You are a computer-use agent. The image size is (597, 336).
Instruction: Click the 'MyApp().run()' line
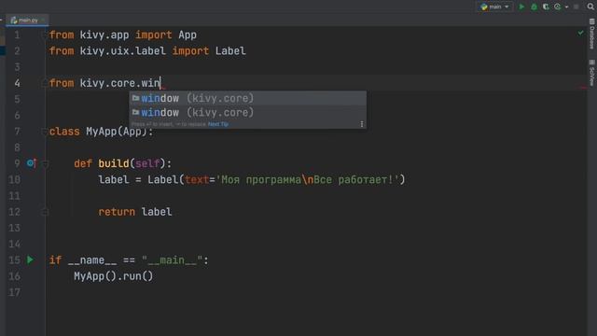pos(114,276)
